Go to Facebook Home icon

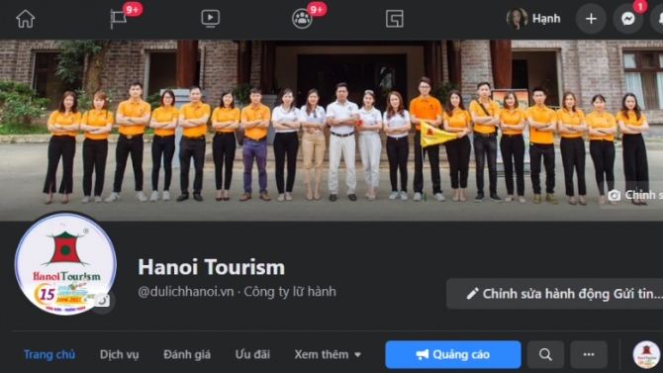[26, 19]
